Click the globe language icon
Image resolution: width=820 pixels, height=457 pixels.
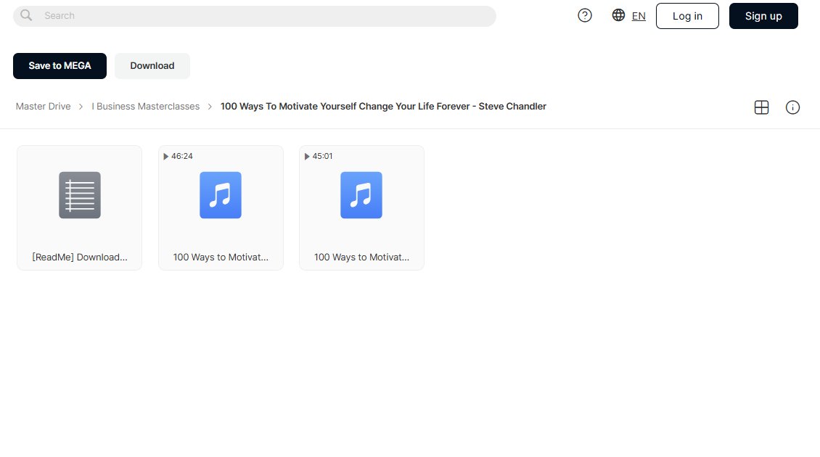618,15
